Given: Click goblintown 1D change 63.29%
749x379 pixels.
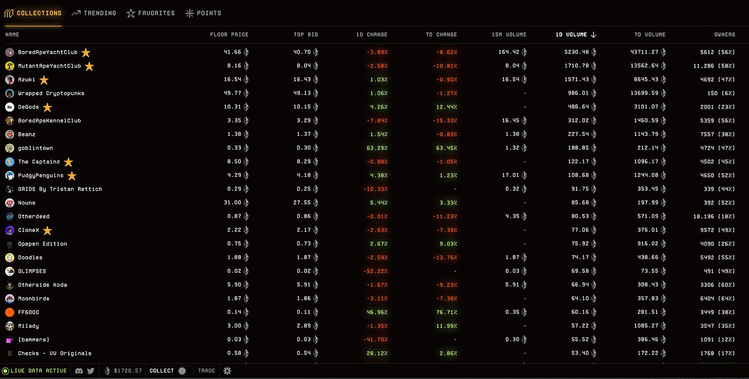Looking at the screenshot, I should 377,148.
